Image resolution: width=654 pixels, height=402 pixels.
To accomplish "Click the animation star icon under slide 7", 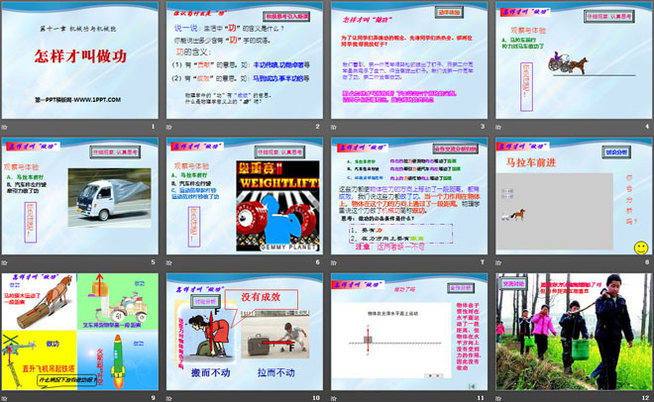I will 334,262.
